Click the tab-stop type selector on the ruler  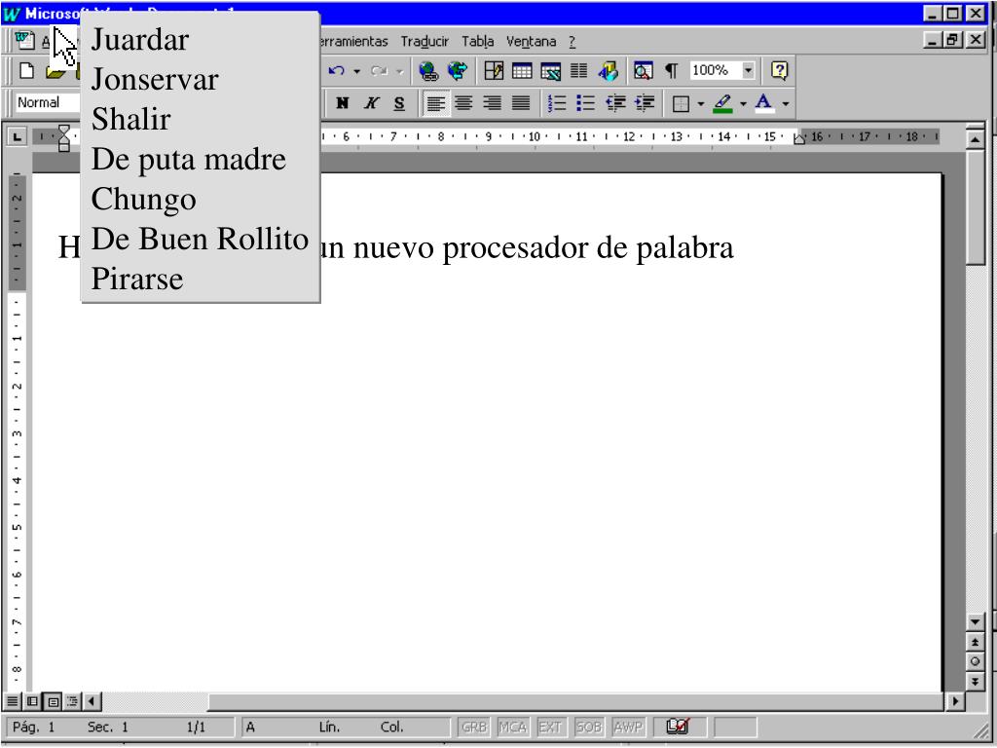tap(17, 136)
